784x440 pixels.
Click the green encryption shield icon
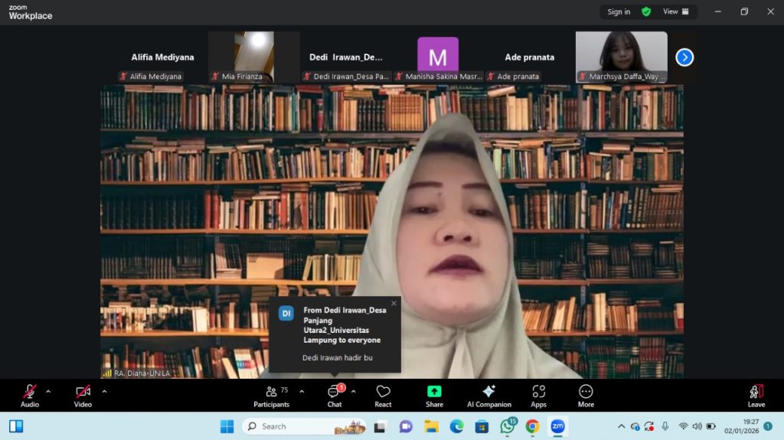click(646, 11)
